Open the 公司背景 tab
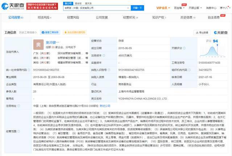Image resolution: width=232 pixels, height=156 pixels. point(16,17)
